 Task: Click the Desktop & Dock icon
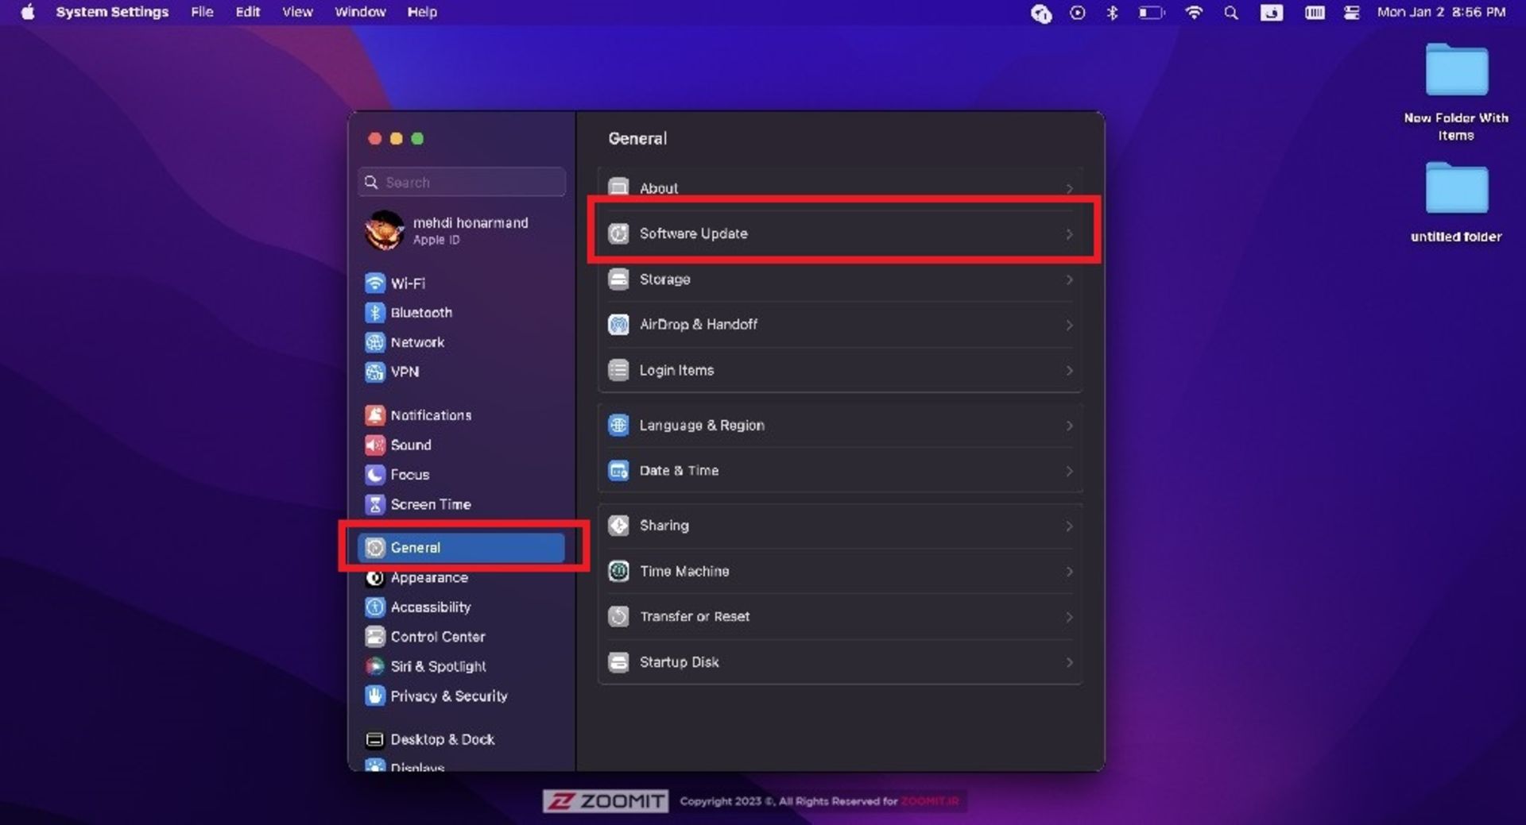374,739
